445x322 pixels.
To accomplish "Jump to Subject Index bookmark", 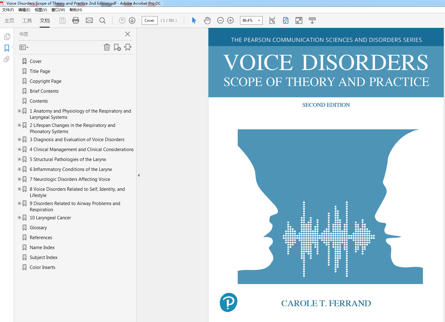I will (x=44, y=257).
